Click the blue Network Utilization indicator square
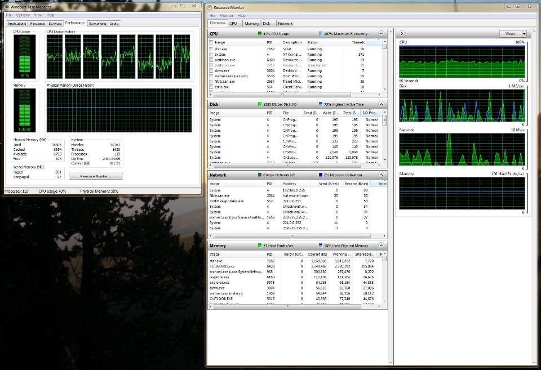Screen dimensions: 541x370 tap(321, 175)
